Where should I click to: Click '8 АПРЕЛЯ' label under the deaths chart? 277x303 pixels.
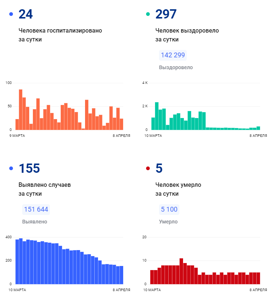click(258, 290)
